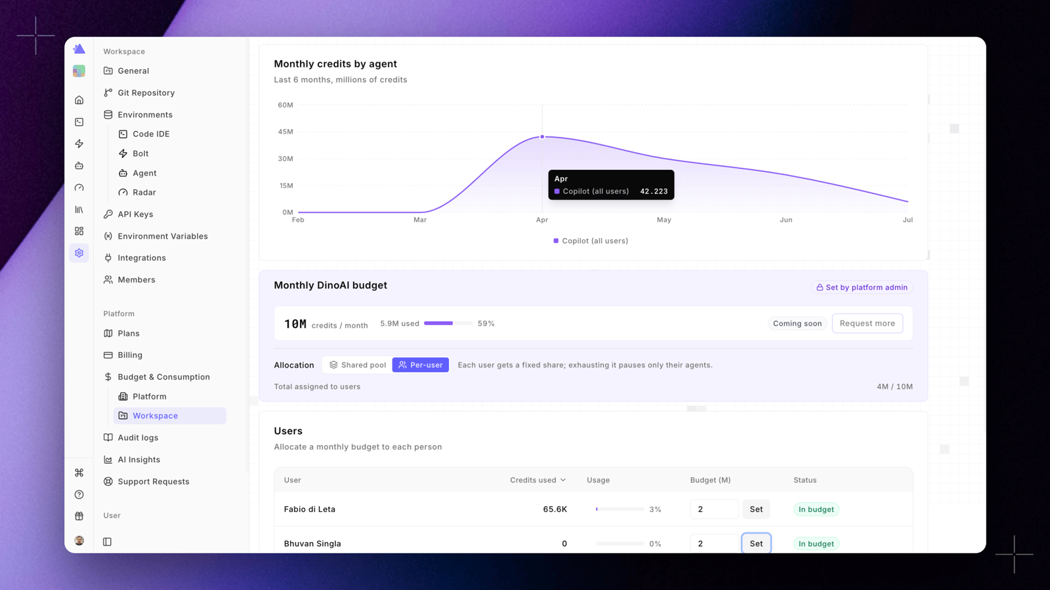Image resolution: width=1050 pixels, height=590 pixels.
Task: Open the user avatar at rail bottom
Action: click(79, 540)
